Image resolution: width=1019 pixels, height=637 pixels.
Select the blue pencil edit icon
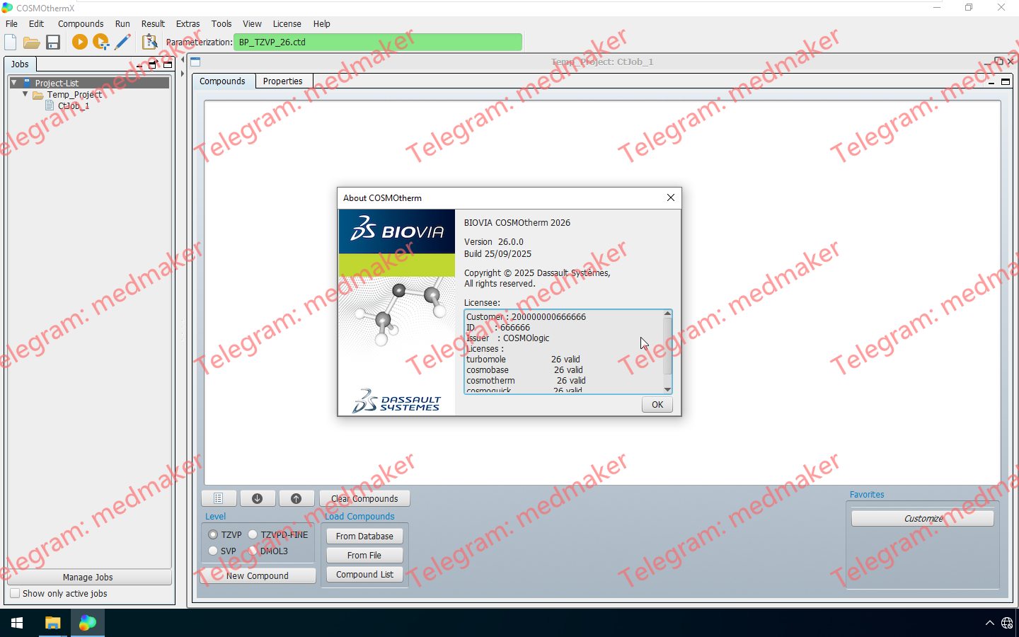[122, 42]
